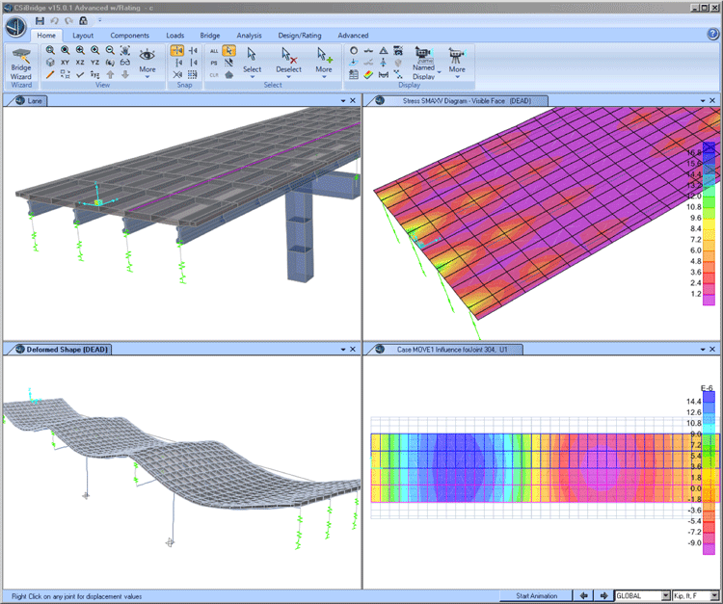Click the right arrow step button
723x604 pixels.
pos(602,596)
